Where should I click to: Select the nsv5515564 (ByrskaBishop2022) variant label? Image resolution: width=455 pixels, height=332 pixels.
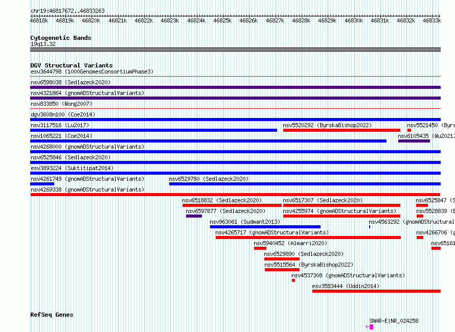click(x=309, y=265)
